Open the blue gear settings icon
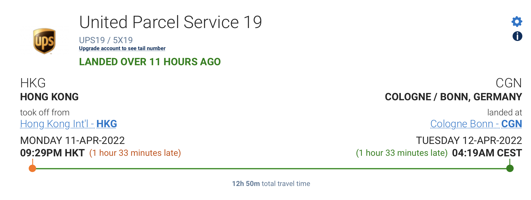 [517, 22]
